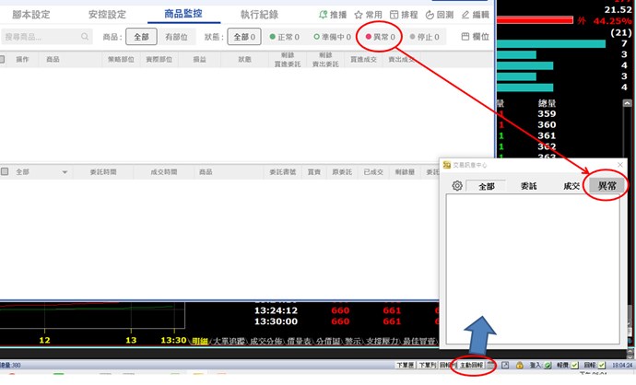
Task: Click the 推播 bell icon
Action: [324, 15]
